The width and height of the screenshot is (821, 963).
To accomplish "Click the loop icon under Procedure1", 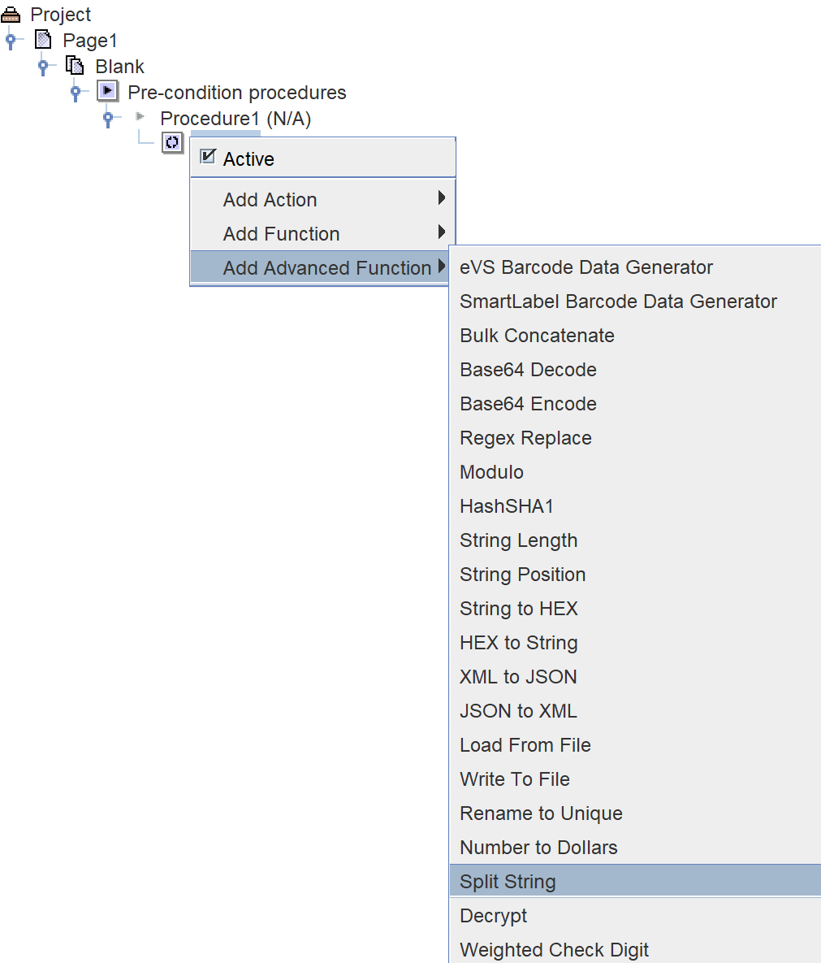I will [172, 143].
